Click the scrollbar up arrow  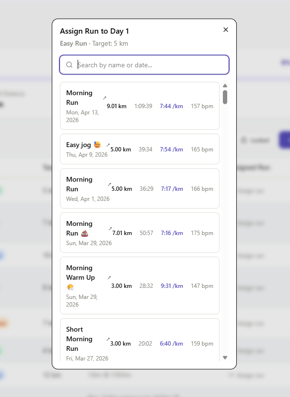pyautogui.click(x=225, y=86)
